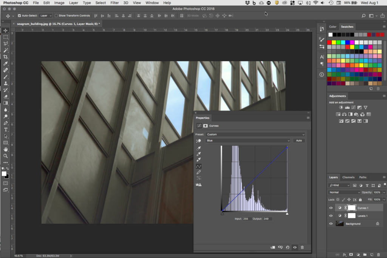Click the white point eyedropper in Curves
Screen dimensions: 387x258
coord(199,159)
